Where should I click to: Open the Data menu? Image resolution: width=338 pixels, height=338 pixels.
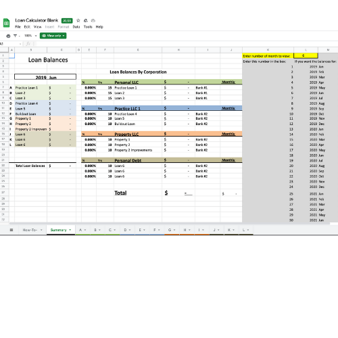tap(76, 27)
